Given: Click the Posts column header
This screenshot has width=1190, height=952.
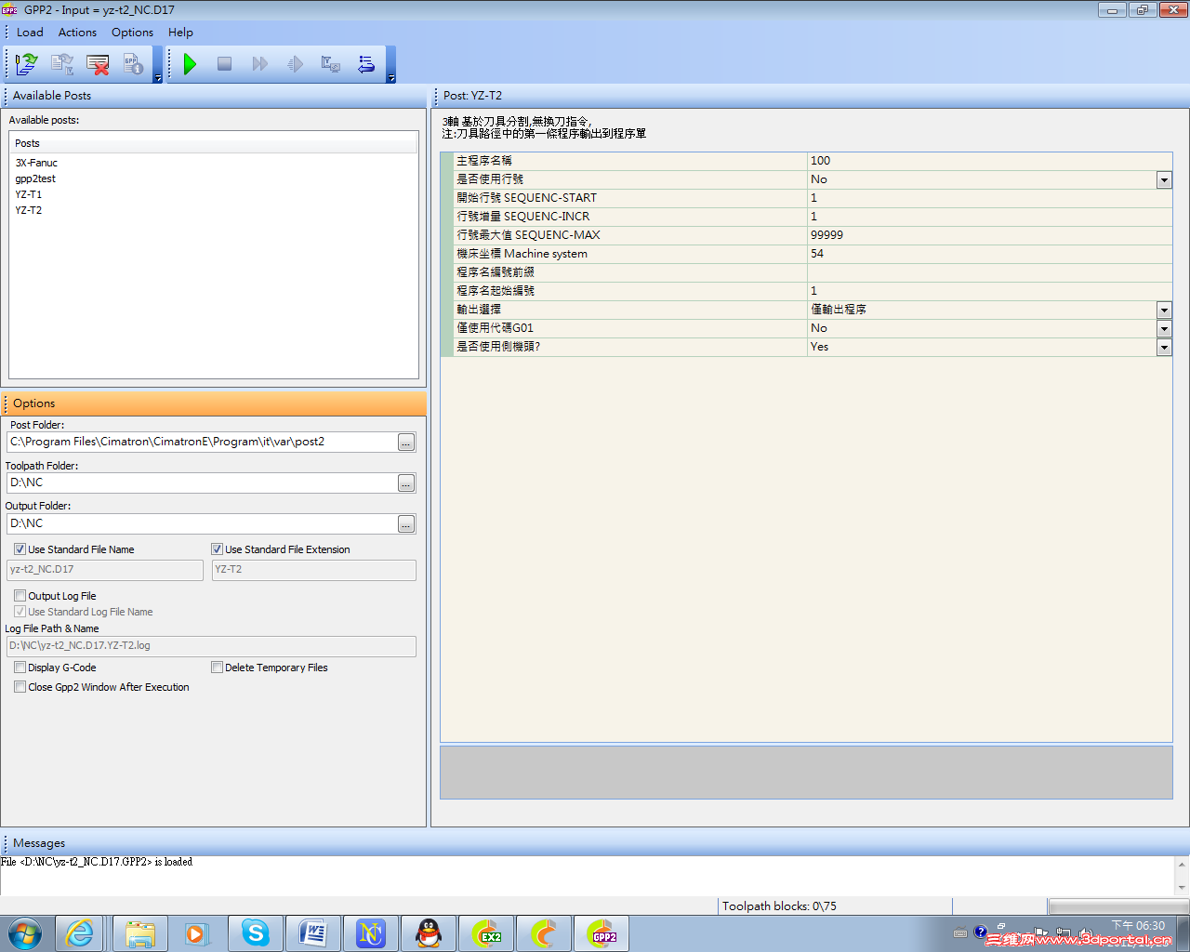Looking at the screenshot, I should (214, 143).
